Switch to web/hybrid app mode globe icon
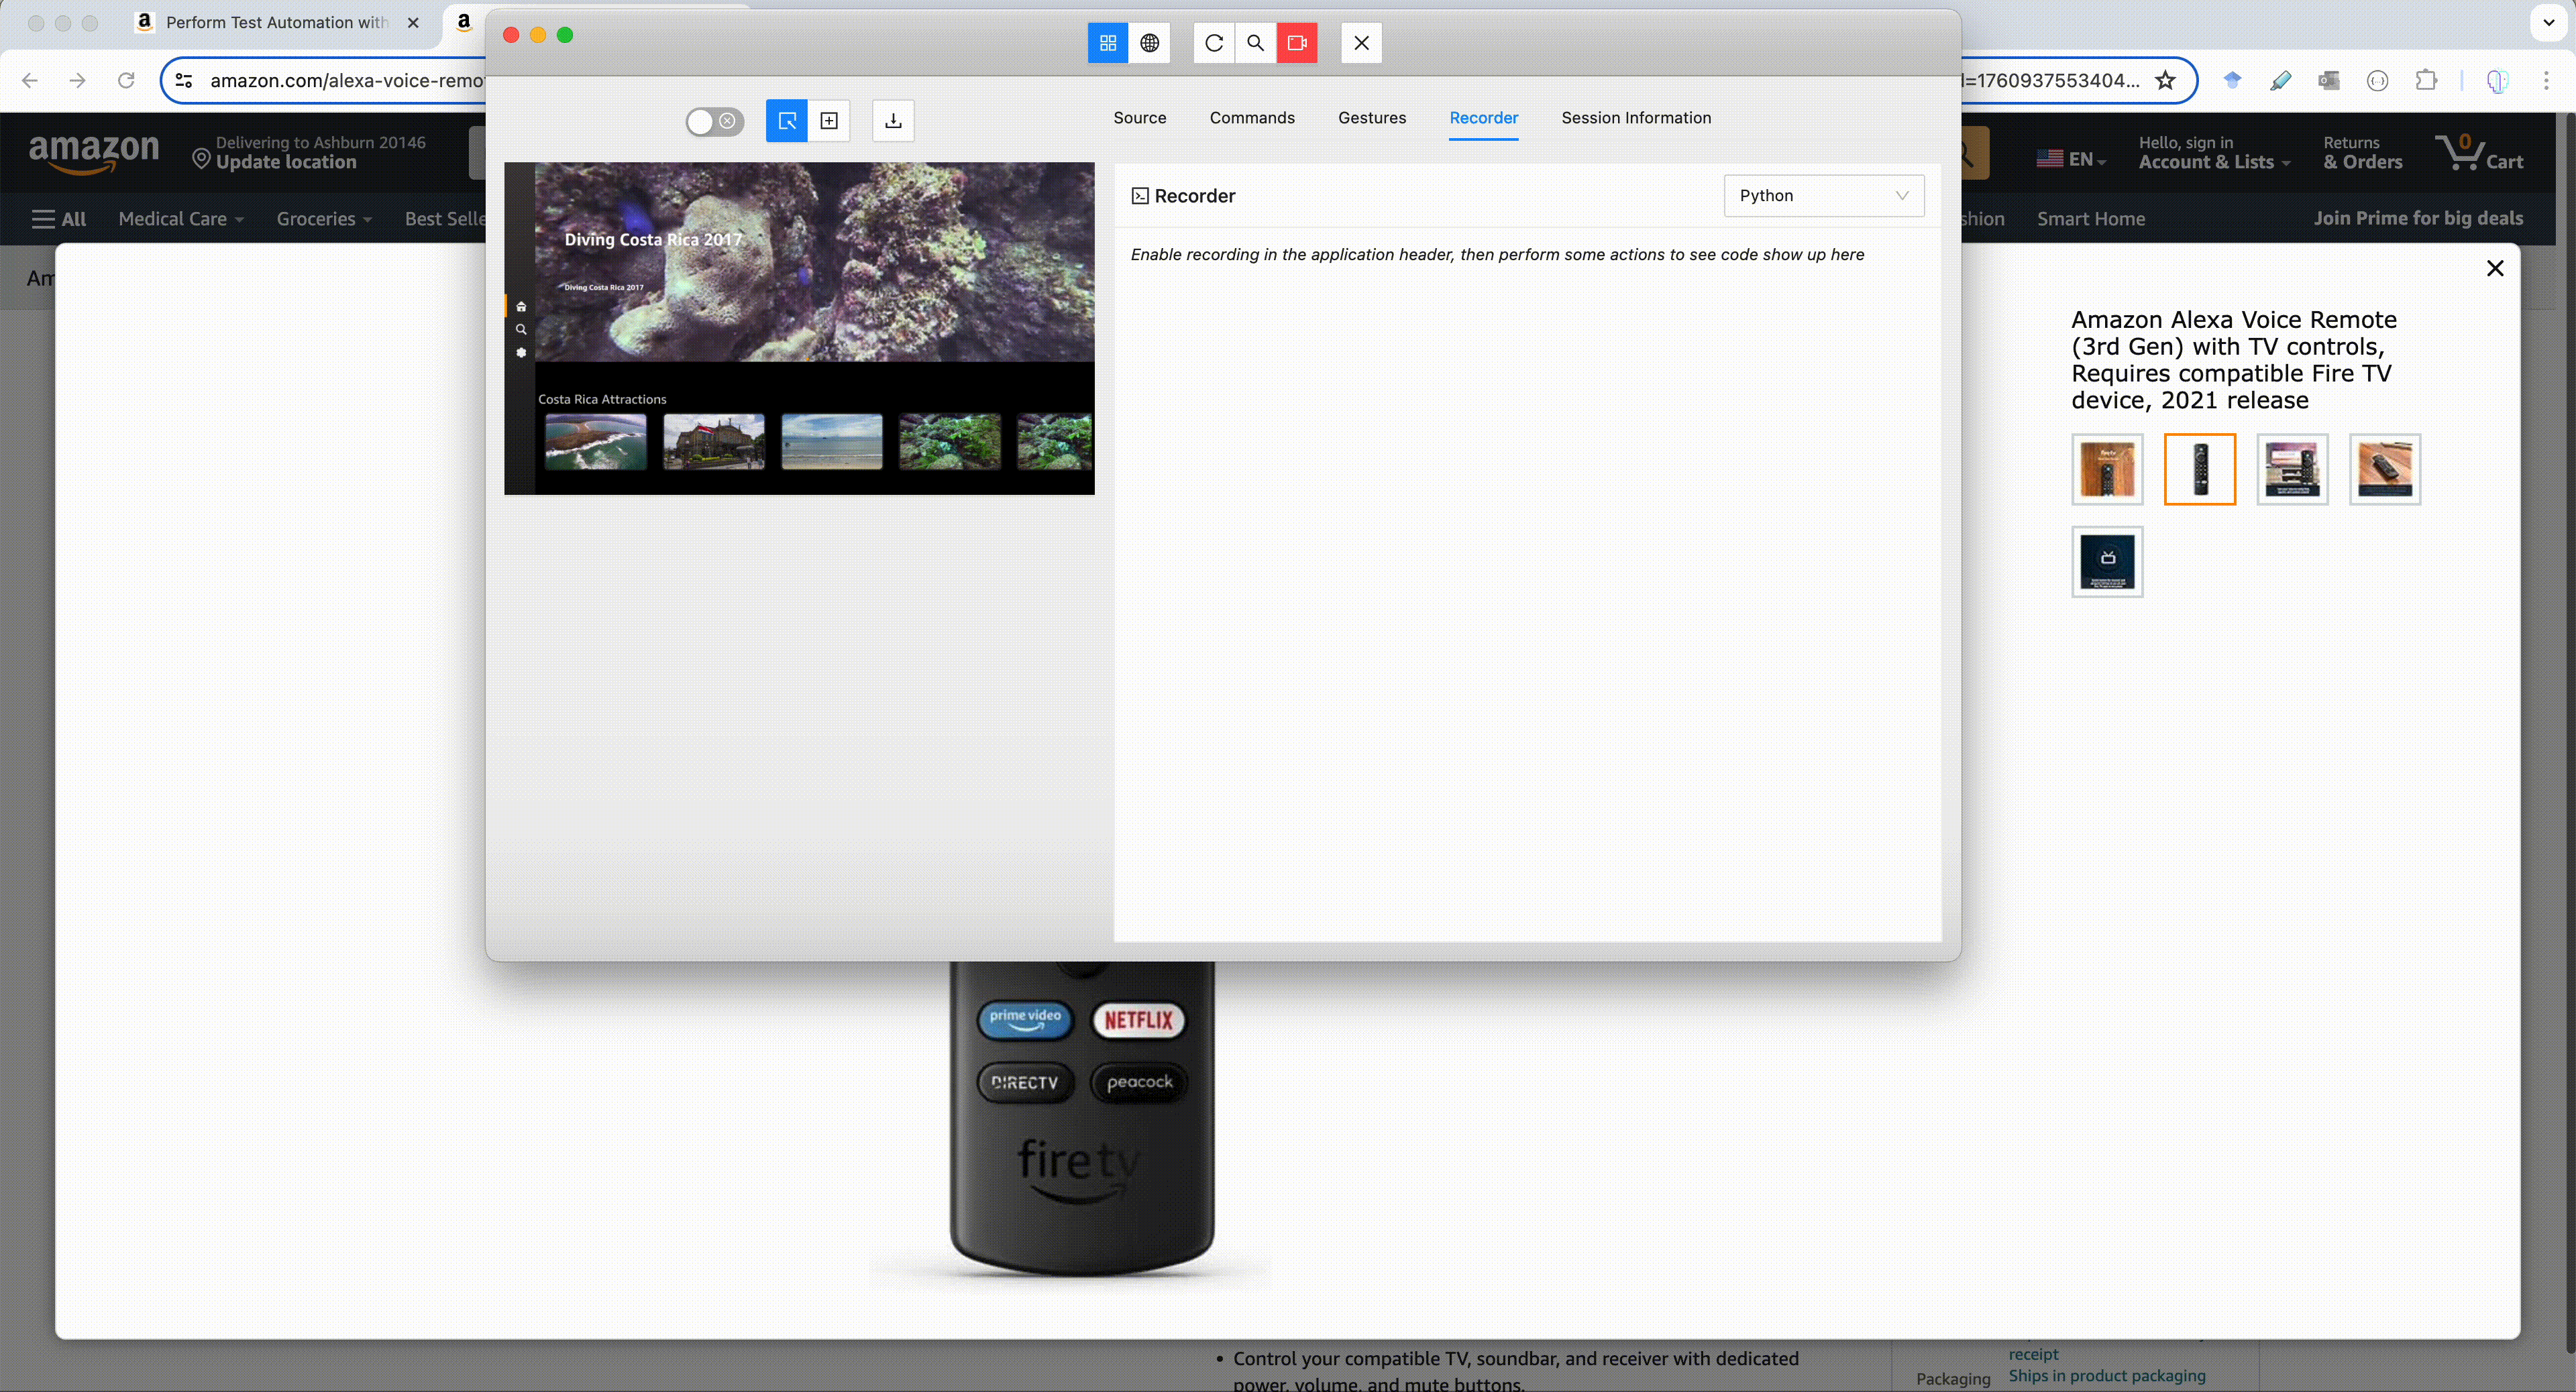This screenshot has width=2576, height=1392. coord(1150,43)
